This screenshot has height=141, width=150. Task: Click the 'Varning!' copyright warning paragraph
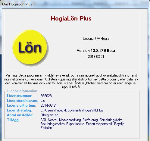(x=71, y=81)
